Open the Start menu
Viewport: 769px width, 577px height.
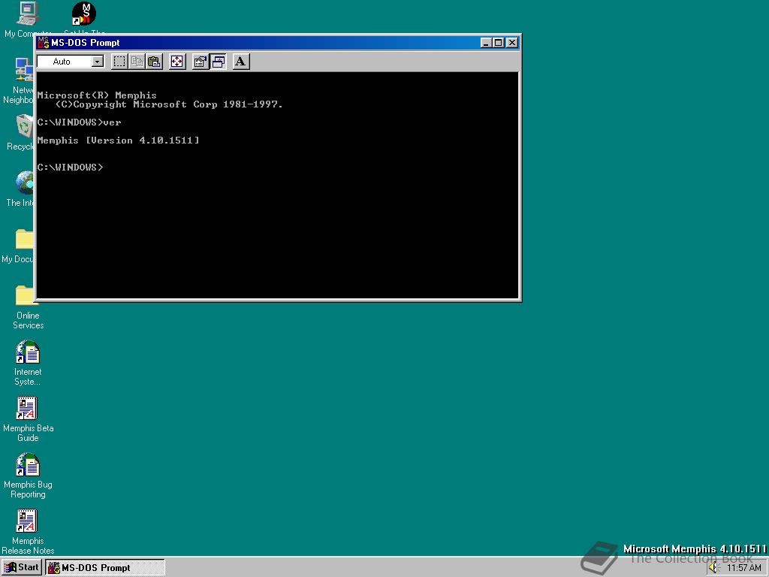pyautogui.click(x=21, y=567)
